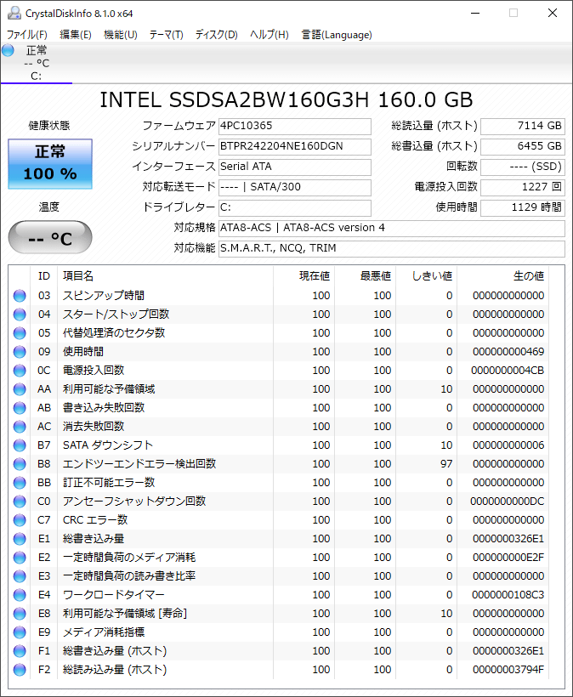
Task: Click the しきい値 column header
Action: click(427, 276)
